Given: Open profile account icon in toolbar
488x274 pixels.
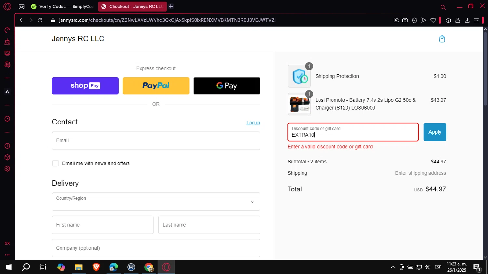Looking at the screenshot, I should pos(458,20).
